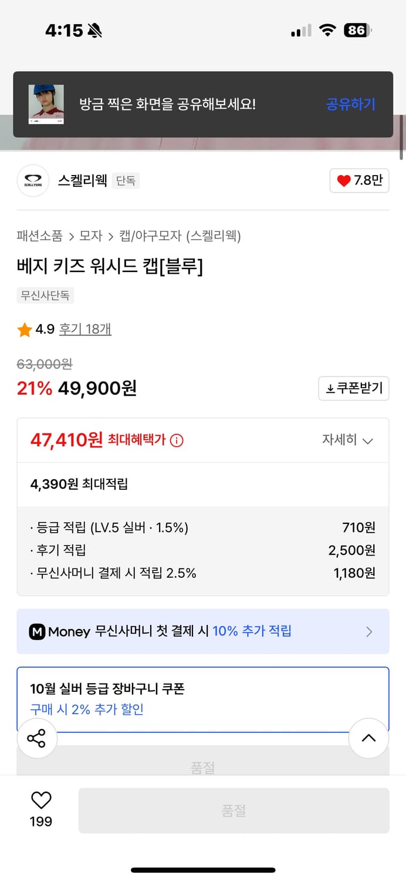Tap the Scallywag brand logo icon
Image resolution: width=406 pixels, height=881 pixels.
(x=33, y=181)
